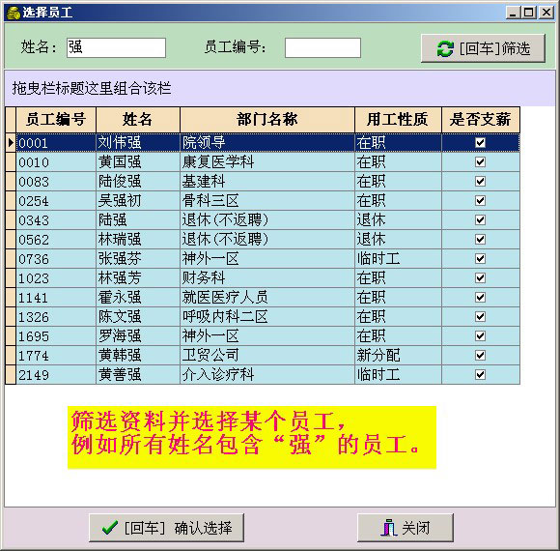Viewport: 560px width, 551px height.
Task: Select employee number 1023 cell
Action: [x=56, y=277]
